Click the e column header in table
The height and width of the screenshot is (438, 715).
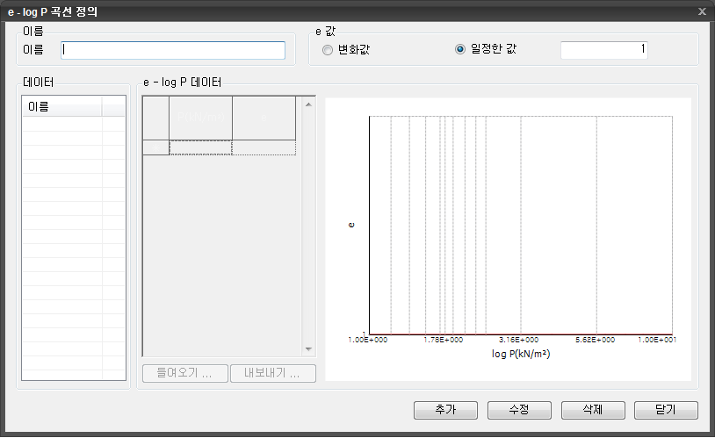[264, 118]
